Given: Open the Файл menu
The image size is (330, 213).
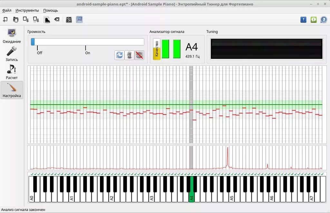Looking at the screenshot, I should point(7,10).
